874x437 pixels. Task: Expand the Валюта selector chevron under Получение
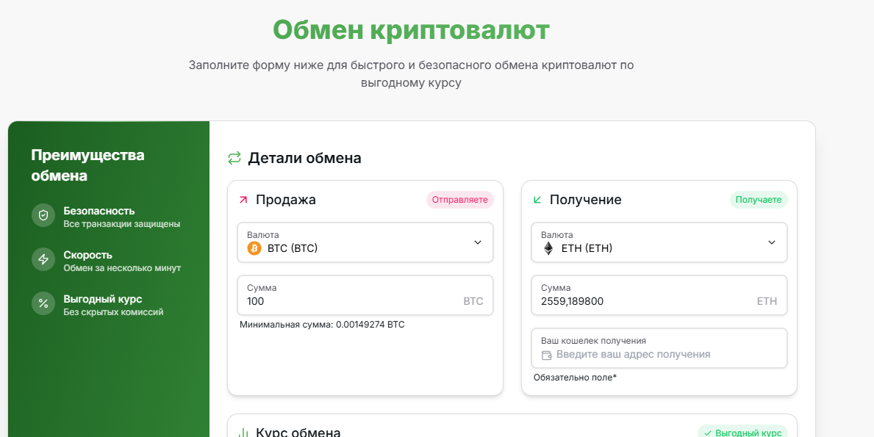(771, 242)
